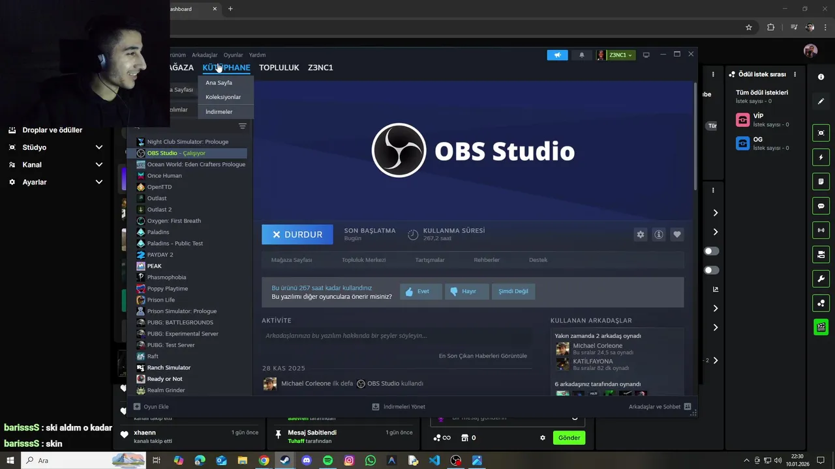Open Z3NC1 profile tab in Steam
This screenshot has width=835, height=469.
click(320, 68)
